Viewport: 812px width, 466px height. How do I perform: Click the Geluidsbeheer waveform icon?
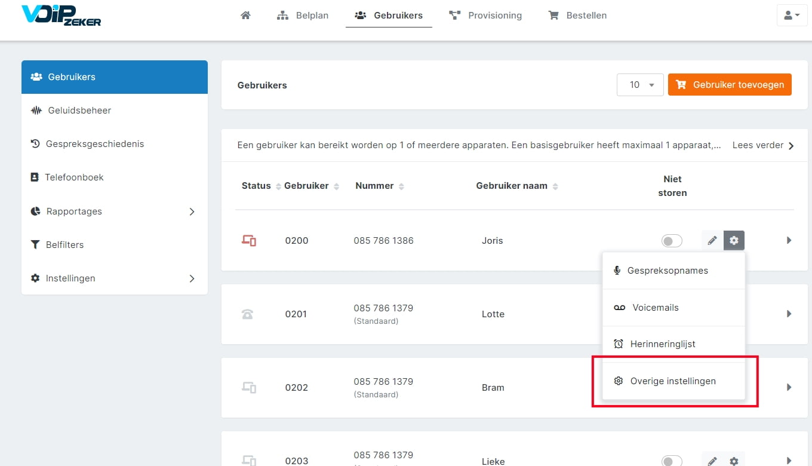pos(36,111)
